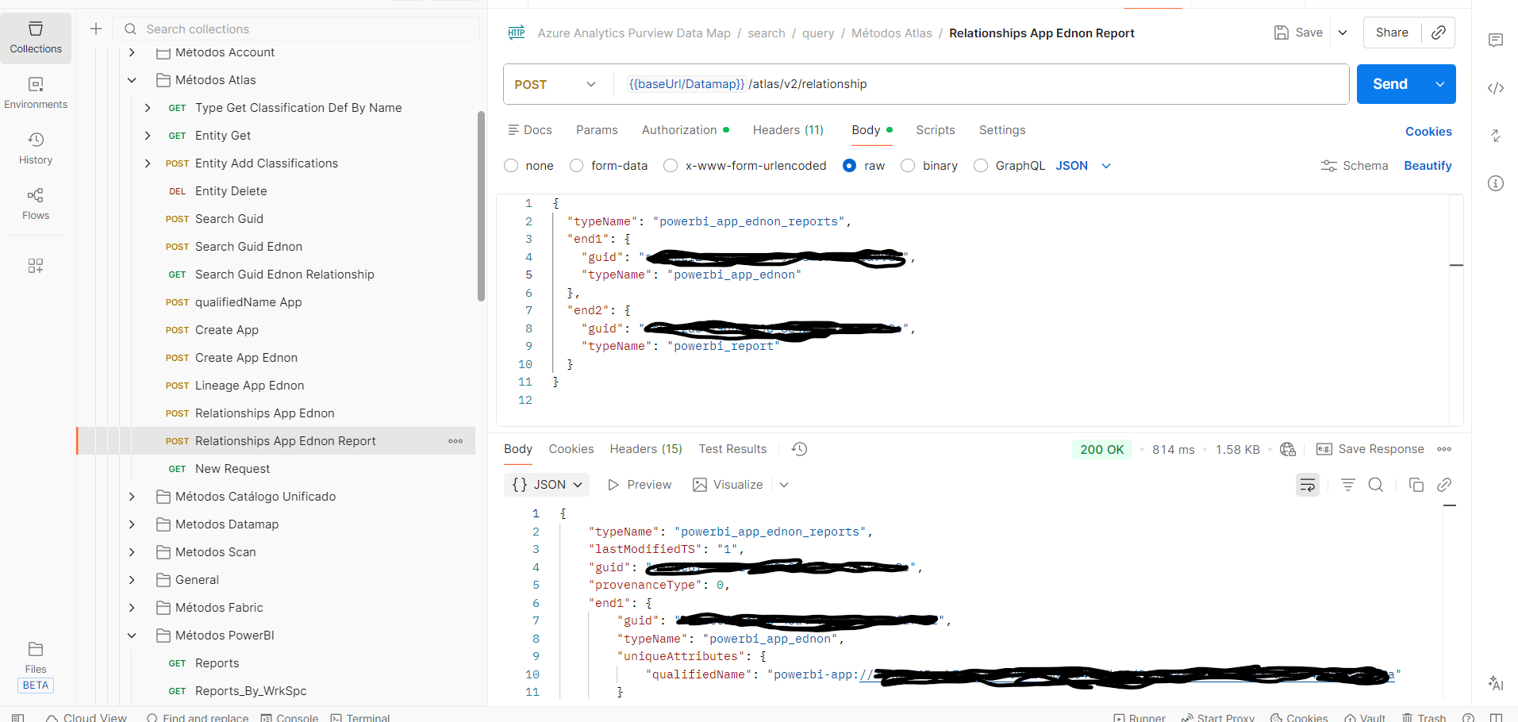1518x722 pixels.
Task: Open Find and replace in the status bar
Action: [198, 717]
